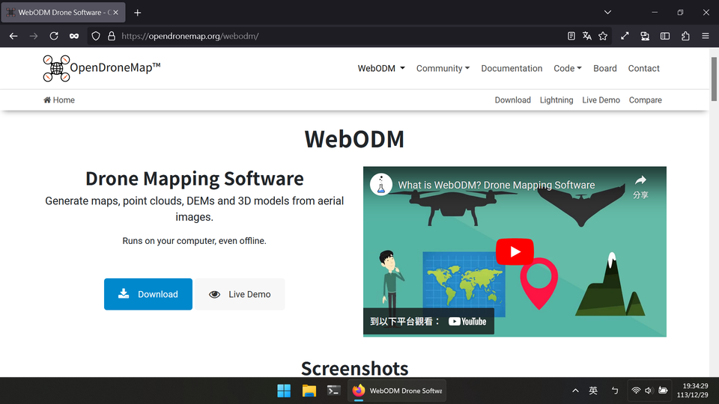
Task: Click the diagonal expand arrows toolbar icon
Action: tap(625, 36)
